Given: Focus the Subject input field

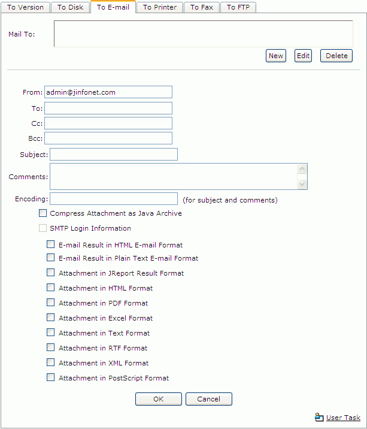Looking at the screenshot, I should point(114,155).
